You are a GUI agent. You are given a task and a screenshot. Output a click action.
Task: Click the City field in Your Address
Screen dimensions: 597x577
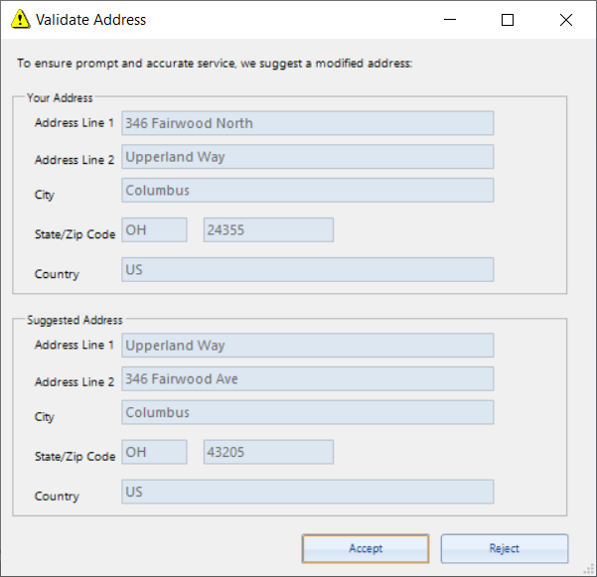point(308,190)
